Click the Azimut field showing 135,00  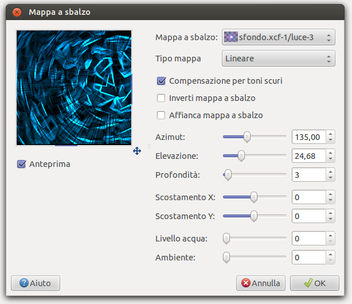[309, 137]
